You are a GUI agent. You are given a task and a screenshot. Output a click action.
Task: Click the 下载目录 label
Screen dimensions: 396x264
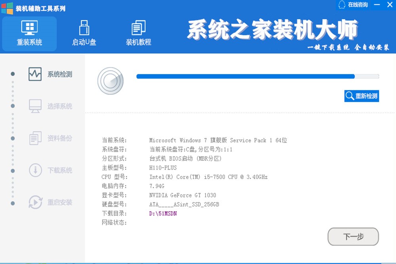(114, 213)
